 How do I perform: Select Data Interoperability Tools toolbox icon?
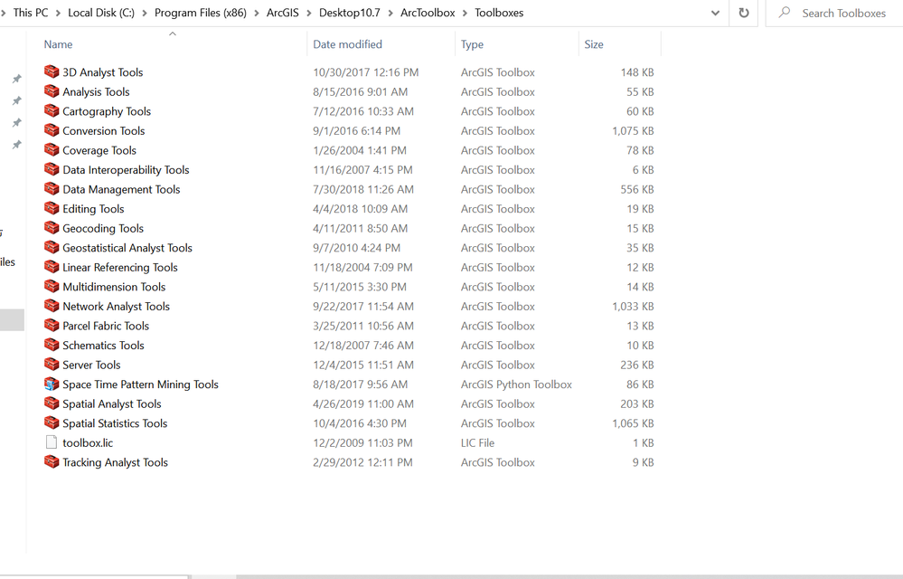(x=52, y=169)
